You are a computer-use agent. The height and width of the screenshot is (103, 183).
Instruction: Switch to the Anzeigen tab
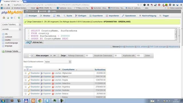click(31, 16)
